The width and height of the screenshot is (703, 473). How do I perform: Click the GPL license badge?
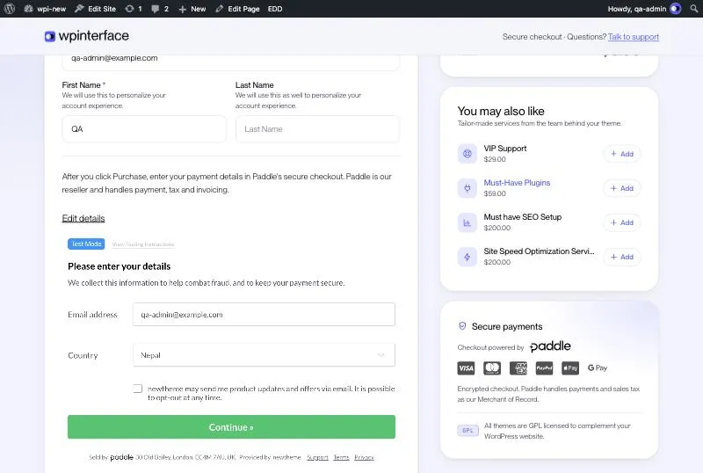click(x=467, y=431)
